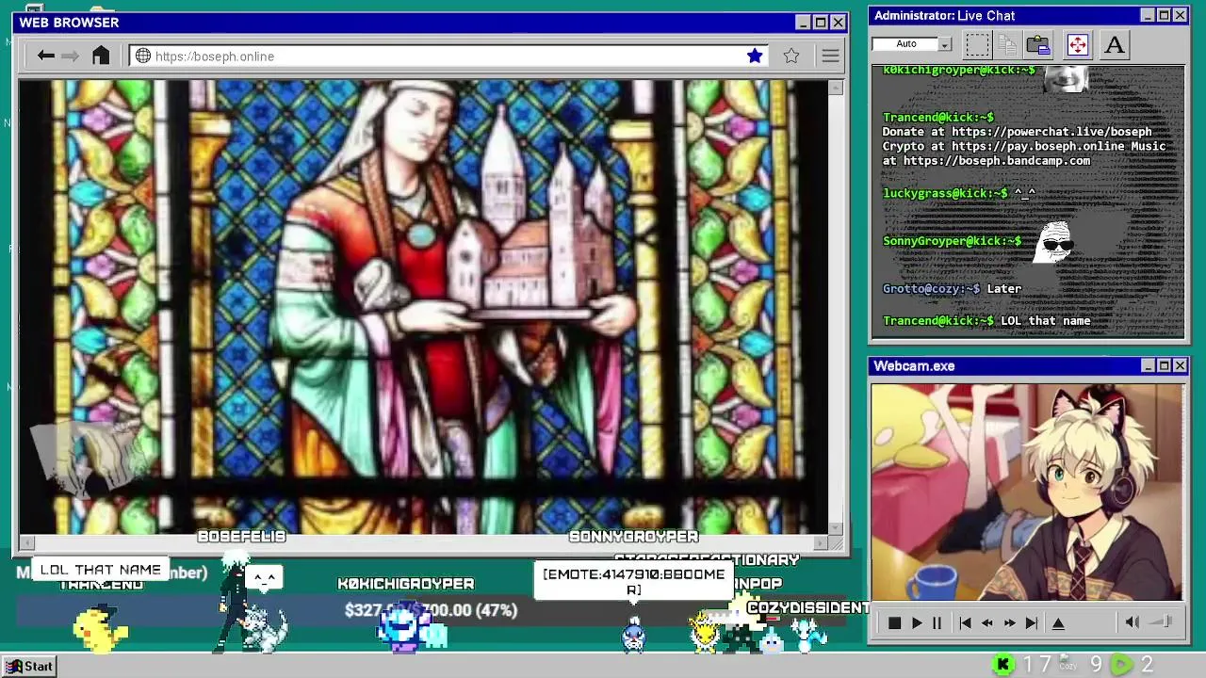Click the BOSEFELIS name label
Viewport: 1206px width, 678px height.
click(x=241, y=536)
